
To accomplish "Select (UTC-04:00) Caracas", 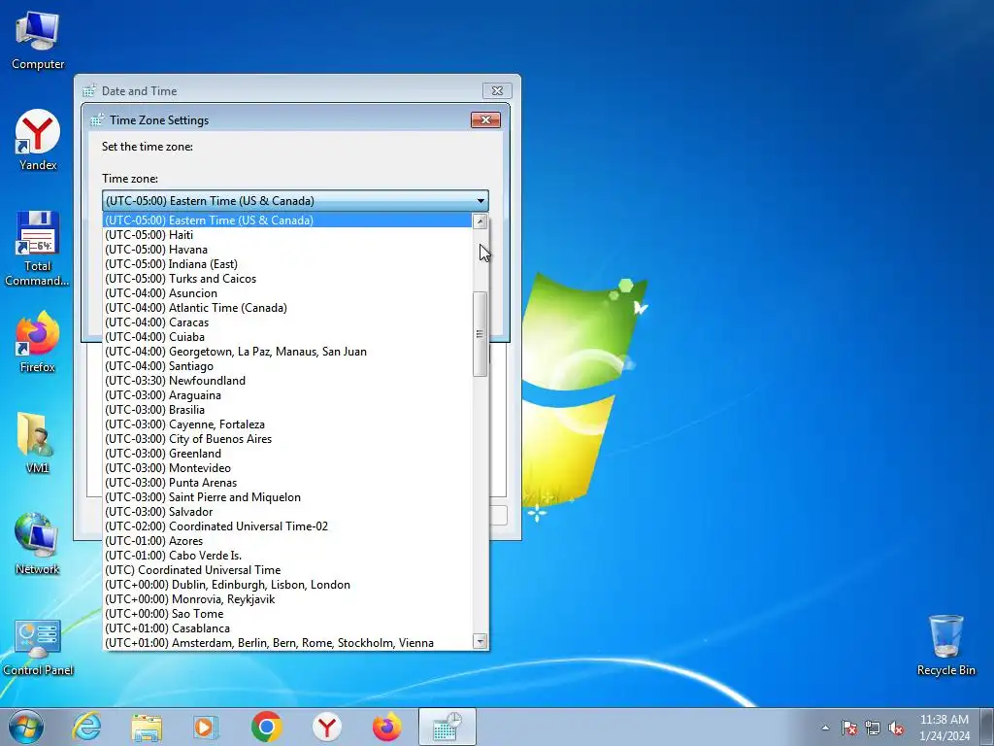I will pyautogui.click(x=287, y=322).
